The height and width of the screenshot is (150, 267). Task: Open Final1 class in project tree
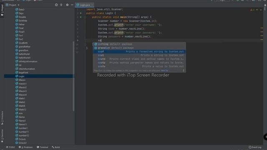click(x=21, y=32)
